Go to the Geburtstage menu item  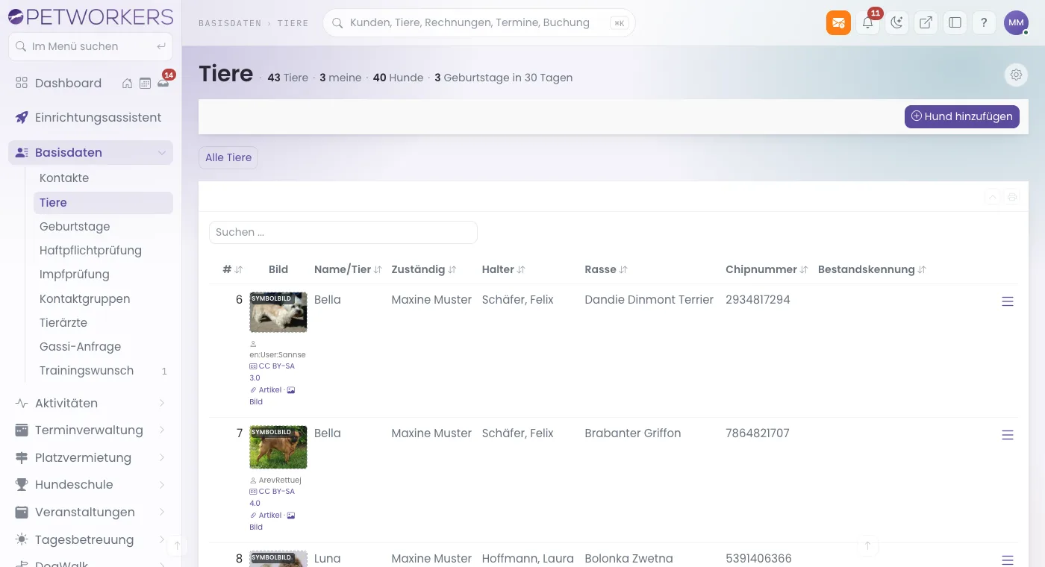pyautogui.click(x=103, y=227)
